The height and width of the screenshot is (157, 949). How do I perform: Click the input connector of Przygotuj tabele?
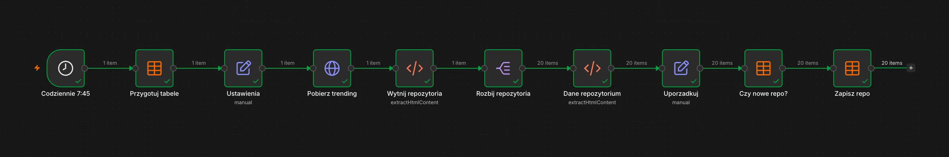coord(135,68)
